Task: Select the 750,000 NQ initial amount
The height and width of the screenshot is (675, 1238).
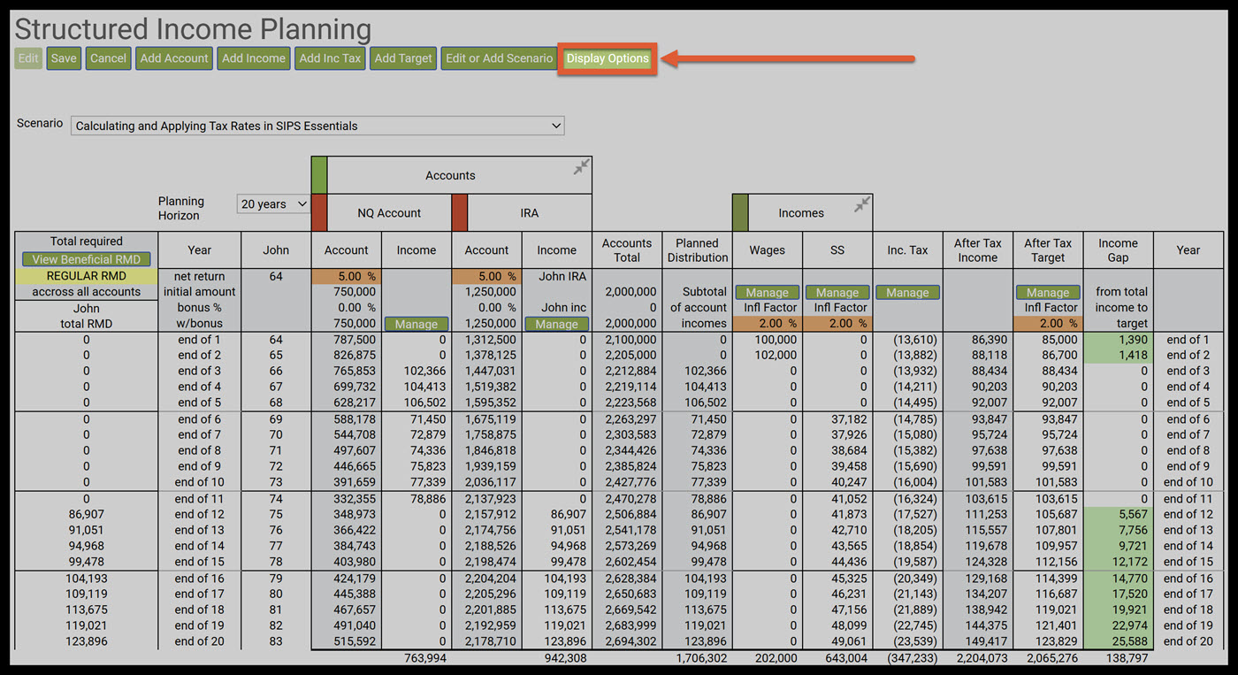Action: coord(355,292)
